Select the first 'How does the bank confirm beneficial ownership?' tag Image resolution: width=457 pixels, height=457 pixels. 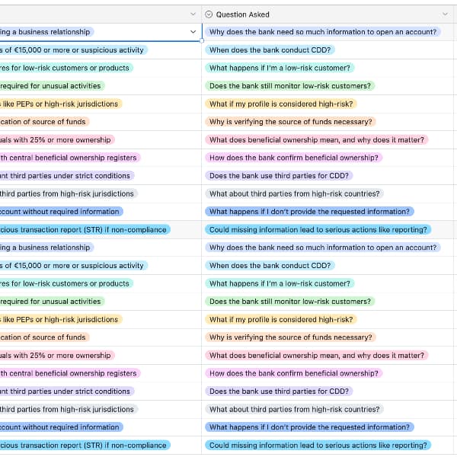click(x=294, y=158)
